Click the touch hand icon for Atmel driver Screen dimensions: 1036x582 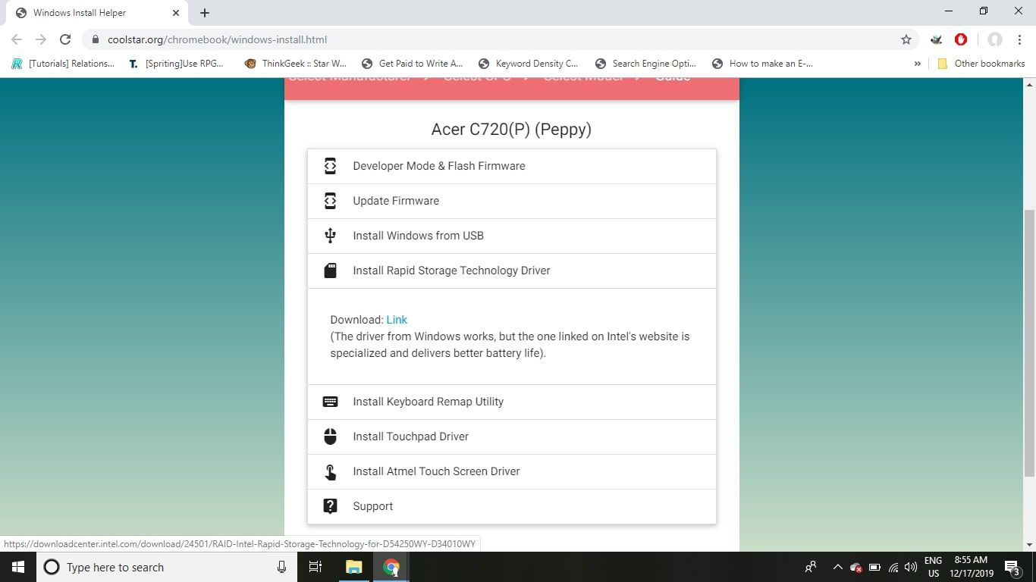330,471
